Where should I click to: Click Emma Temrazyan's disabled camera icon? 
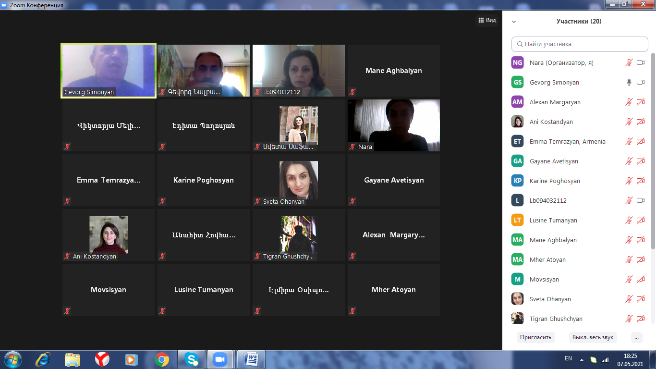[640, 141]
